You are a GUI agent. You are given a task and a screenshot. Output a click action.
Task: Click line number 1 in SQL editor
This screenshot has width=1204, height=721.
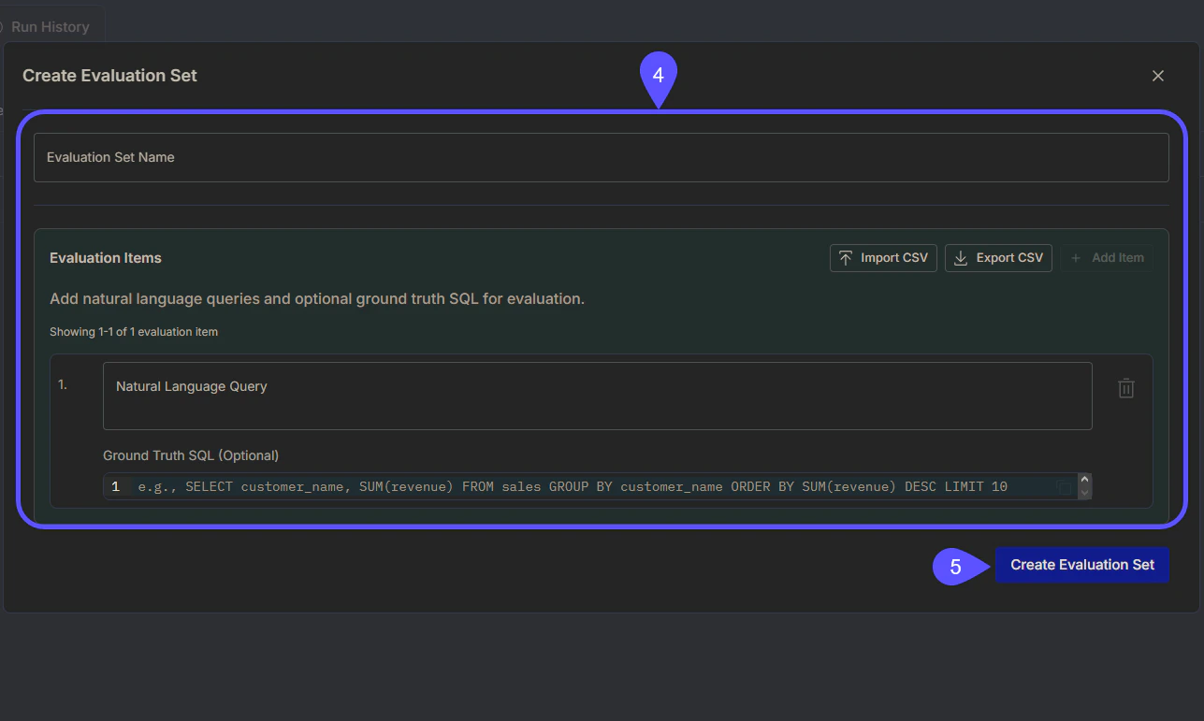(115, 486)
